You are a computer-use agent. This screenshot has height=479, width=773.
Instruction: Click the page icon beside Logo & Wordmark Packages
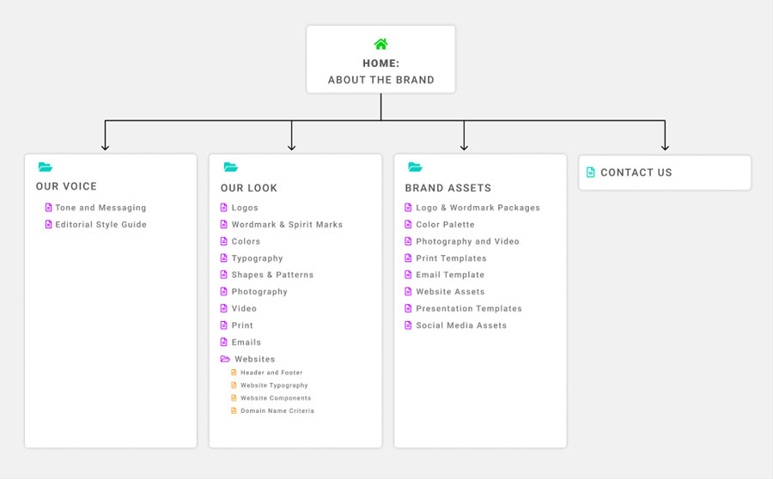click(408, 208)
